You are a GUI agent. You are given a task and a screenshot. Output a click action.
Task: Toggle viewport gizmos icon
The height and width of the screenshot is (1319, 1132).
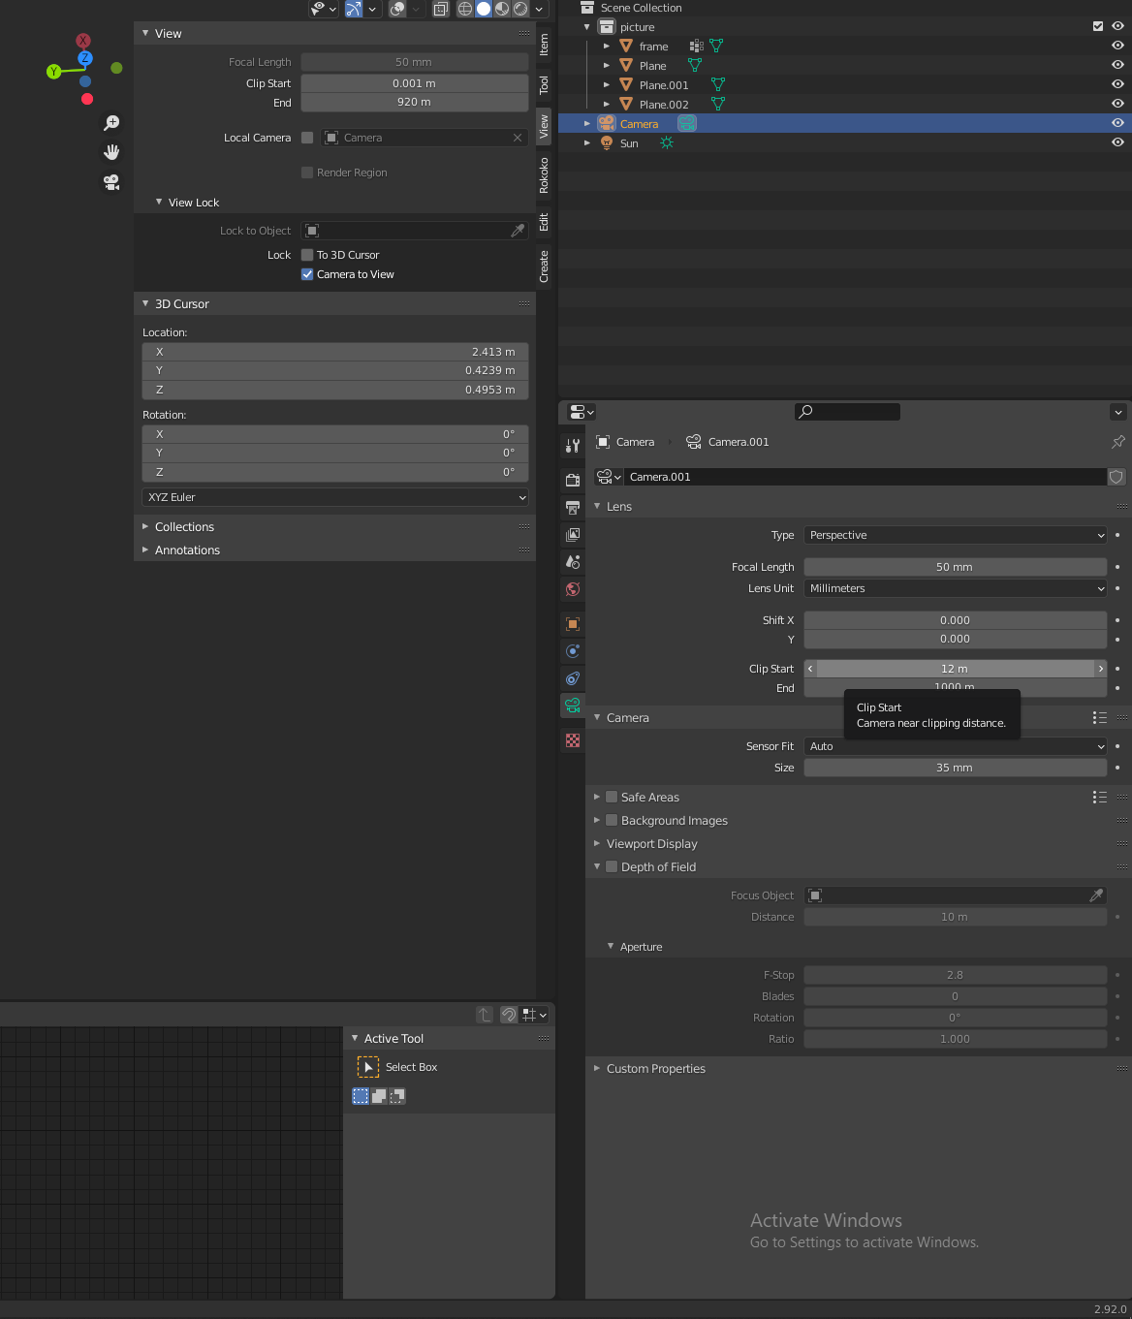click(x=354, y=9)
